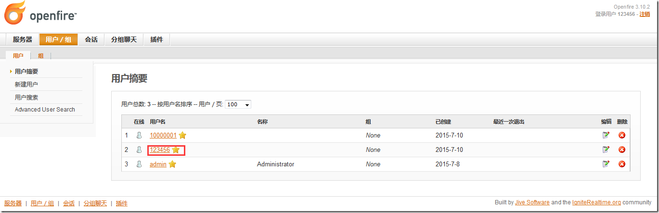Click the admin username link
The image size is (659, 213).
tap(158, 164)
